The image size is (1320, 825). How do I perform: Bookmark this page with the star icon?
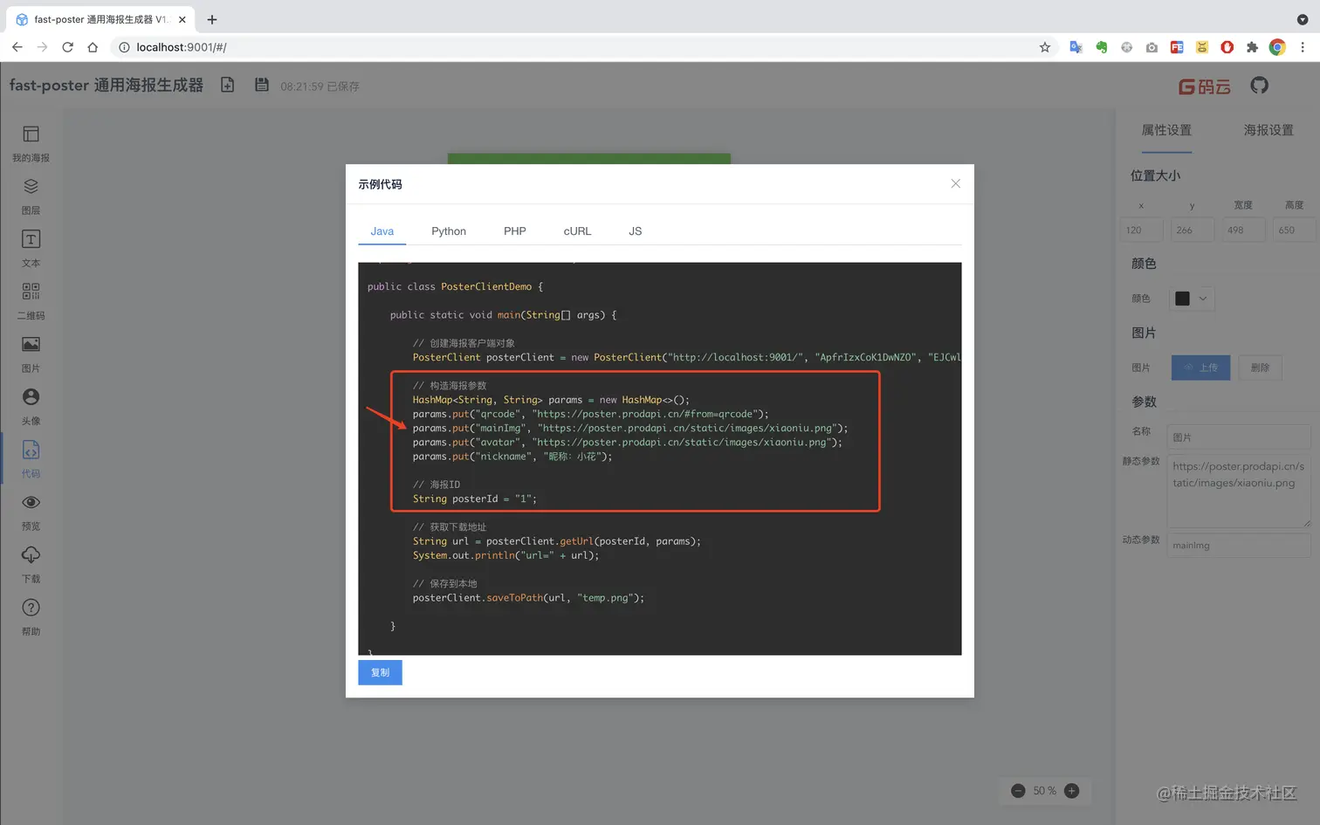(x=1045, y=47)
